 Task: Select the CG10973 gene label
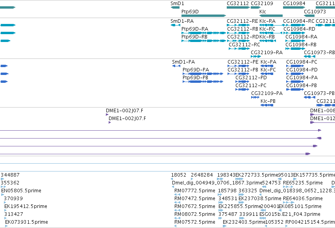tap(315, 11)
